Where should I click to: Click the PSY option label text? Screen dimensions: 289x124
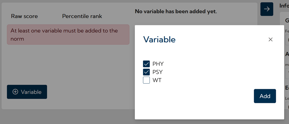pos(157,72)
